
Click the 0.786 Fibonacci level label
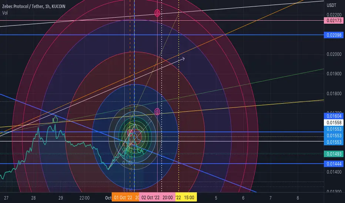127,163
